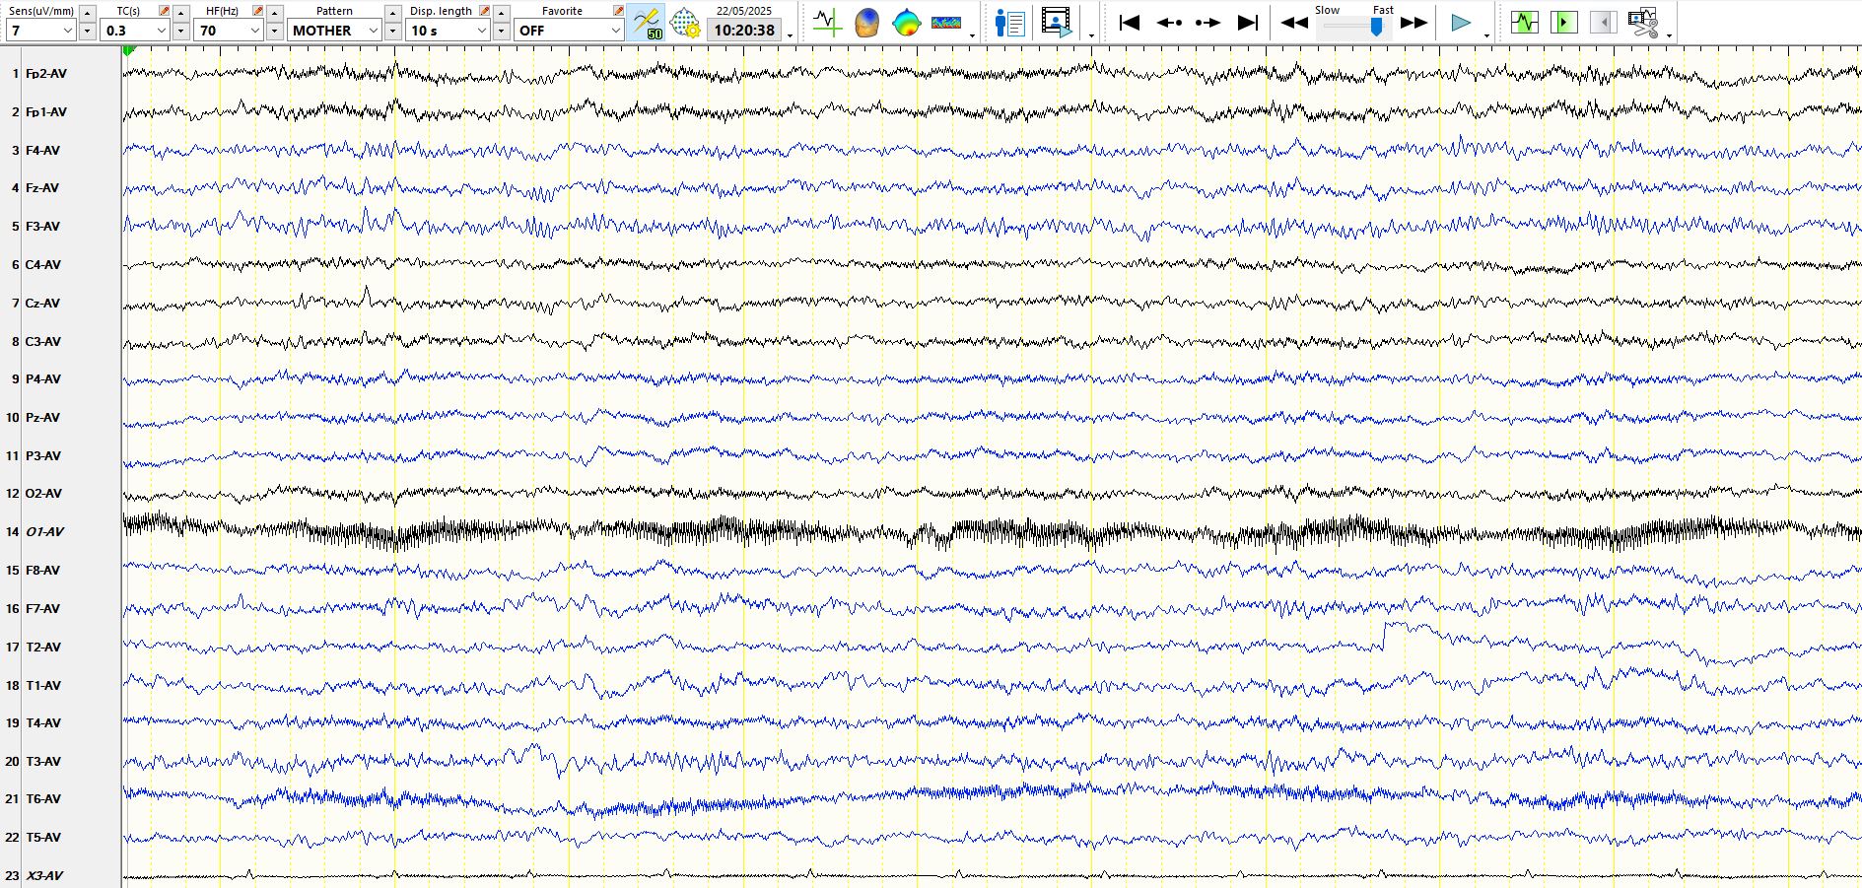Step forward one page
This screenshot has height=888, width=1862.
[x=1207, y=23]
